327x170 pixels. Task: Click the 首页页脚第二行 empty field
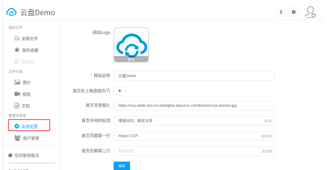click(189, 151)
